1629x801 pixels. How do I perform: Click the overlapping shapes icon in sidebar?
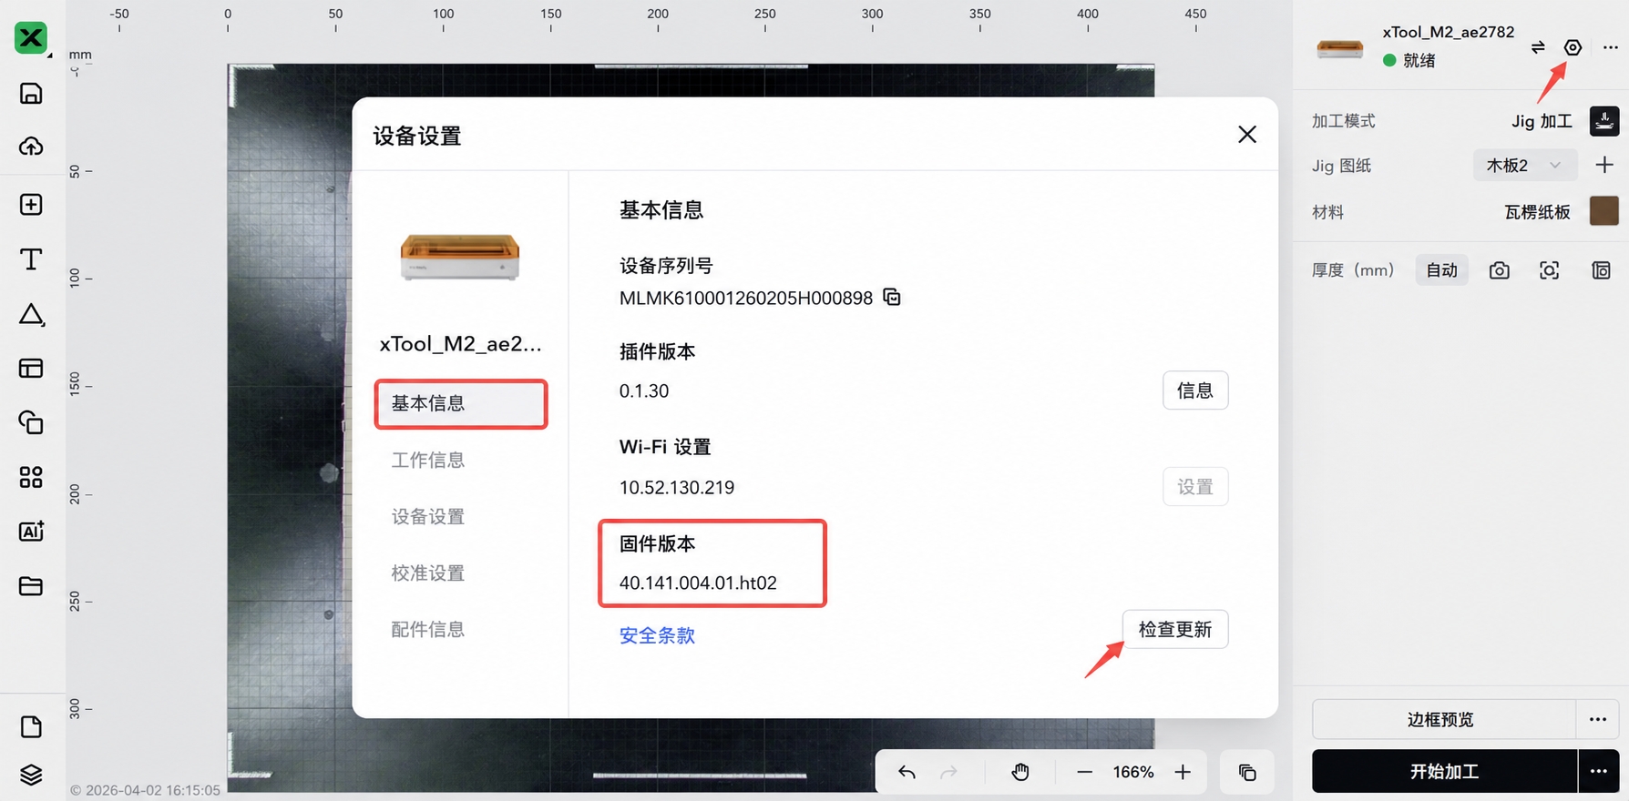click(x=31, y=422)
